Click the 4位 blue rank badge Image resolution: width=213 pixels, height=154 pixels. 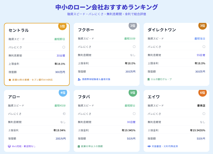[x=63, y=93]
